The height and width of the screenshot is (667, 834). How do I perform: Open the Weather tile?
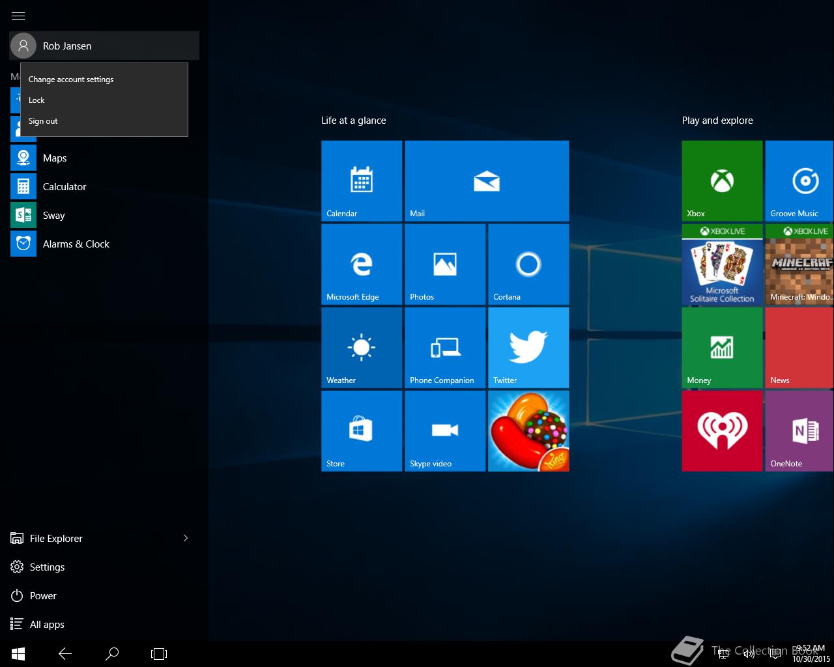(x=362, y=348)
